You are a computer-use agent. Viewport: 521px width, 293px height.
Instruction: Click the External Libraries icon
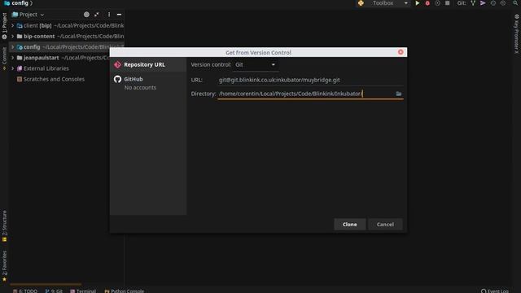(x=20, y=68)
